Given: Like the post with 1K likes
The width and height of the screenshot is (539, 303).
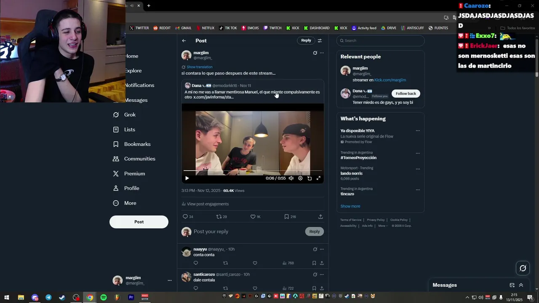Looking at the screenshot, I should [256, 217].
